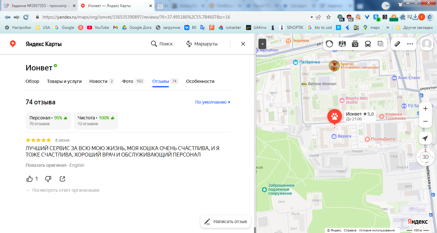Image resolution: width=437 pixels, height=233 pixels.
Task: Bookmark this page with star icon
Action: pos(329,17)
